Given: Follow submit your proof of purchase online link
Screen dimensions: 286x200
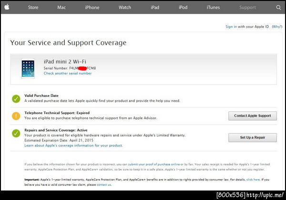Looking at the screenshot, I should pos(154,164).
